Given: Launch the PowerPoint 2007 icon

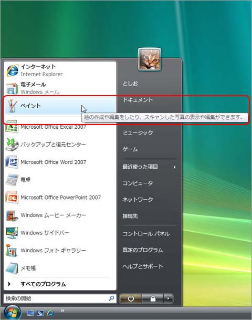Looking at the screenshot, I should tap(12, 198).
